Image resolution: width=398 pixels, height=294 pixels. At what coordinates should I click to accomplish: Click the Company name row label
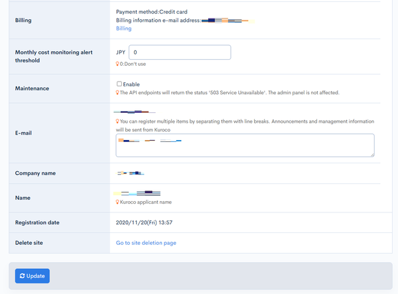(x=35, y=173)
